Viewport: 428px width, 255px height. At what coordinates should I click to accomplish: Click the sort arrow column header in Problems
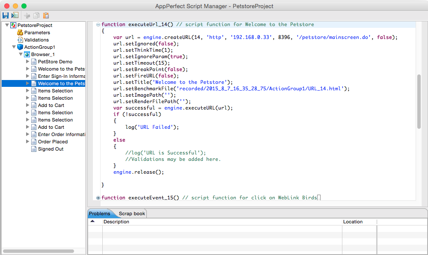click(x=95, y=222)
